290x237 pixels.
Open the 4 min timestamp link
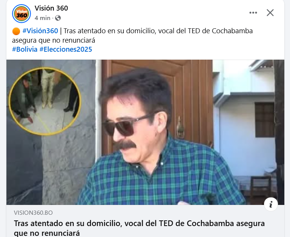pyautogui.click(x=42, y=18)
